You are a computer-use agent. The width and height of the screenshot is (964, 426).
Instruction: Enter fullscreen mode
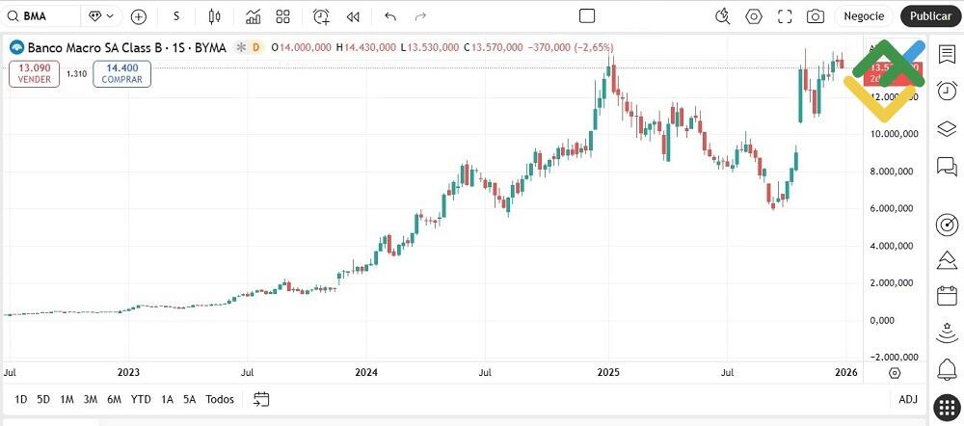pyautogui.click(x=785, y=16)
